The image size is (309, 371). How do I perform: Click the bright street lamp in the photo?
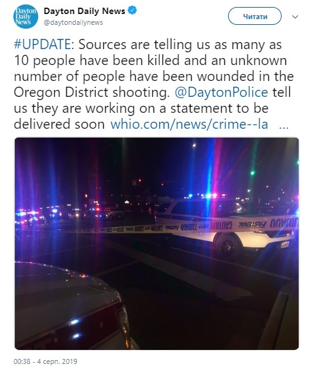pyautogui.click(x=194, y=145)
